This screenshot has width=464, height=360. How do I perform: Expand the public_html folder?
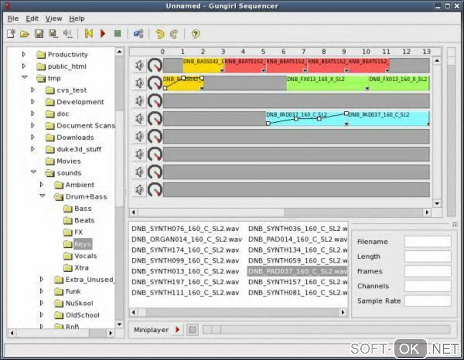coord(24,66)
